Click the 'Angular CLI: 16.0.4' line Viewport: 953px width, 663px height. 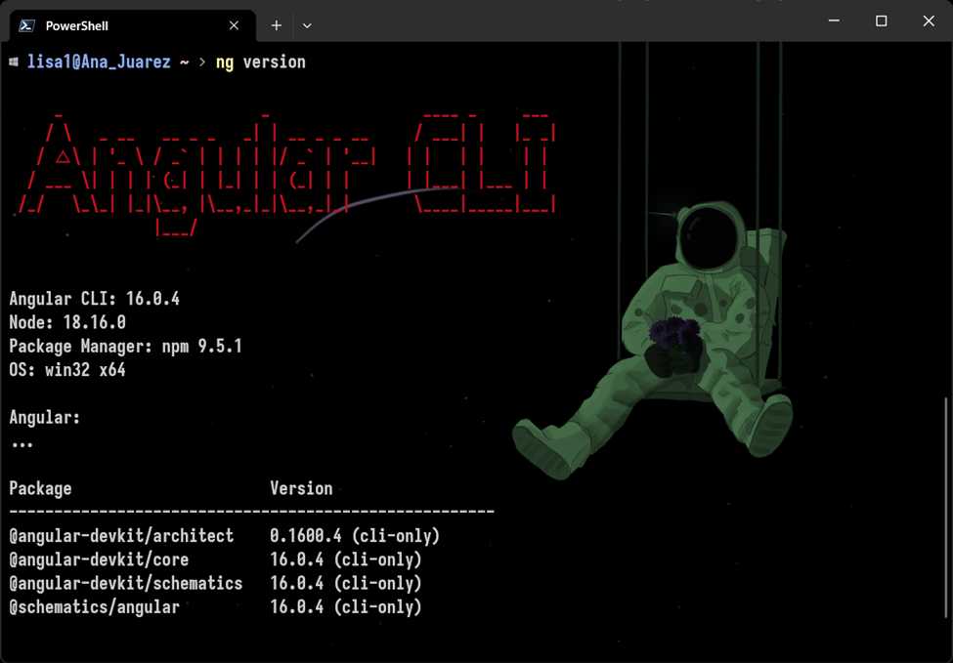click(x=94, y=299)
